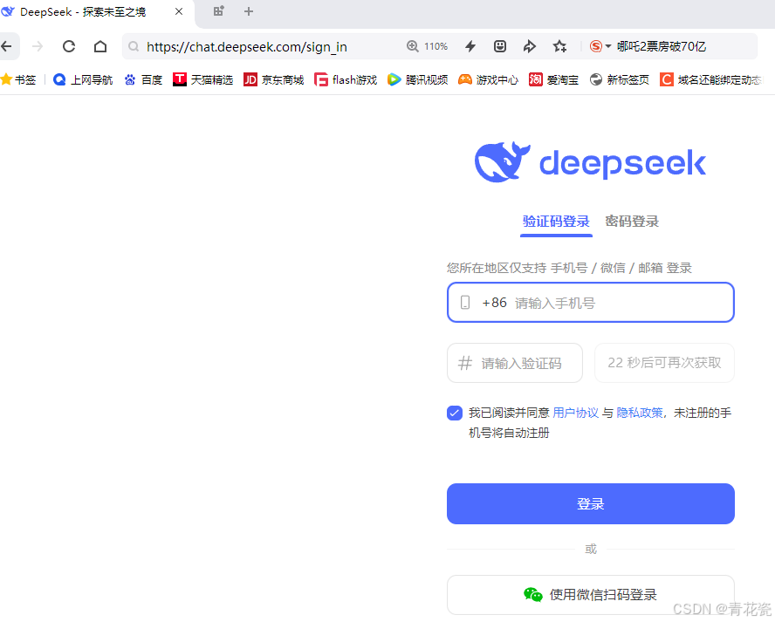Click the refresh page icon
Image resolution: width=775 pixels, height=622 pixels.
tap(68, 45)
